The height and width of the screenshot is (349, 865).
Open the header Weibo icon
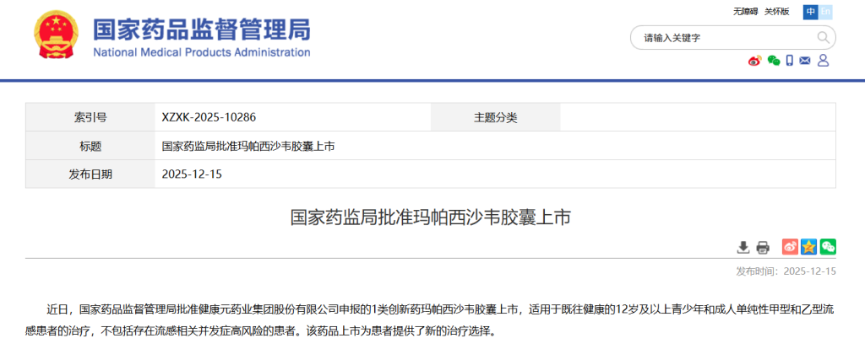point(755,61)
